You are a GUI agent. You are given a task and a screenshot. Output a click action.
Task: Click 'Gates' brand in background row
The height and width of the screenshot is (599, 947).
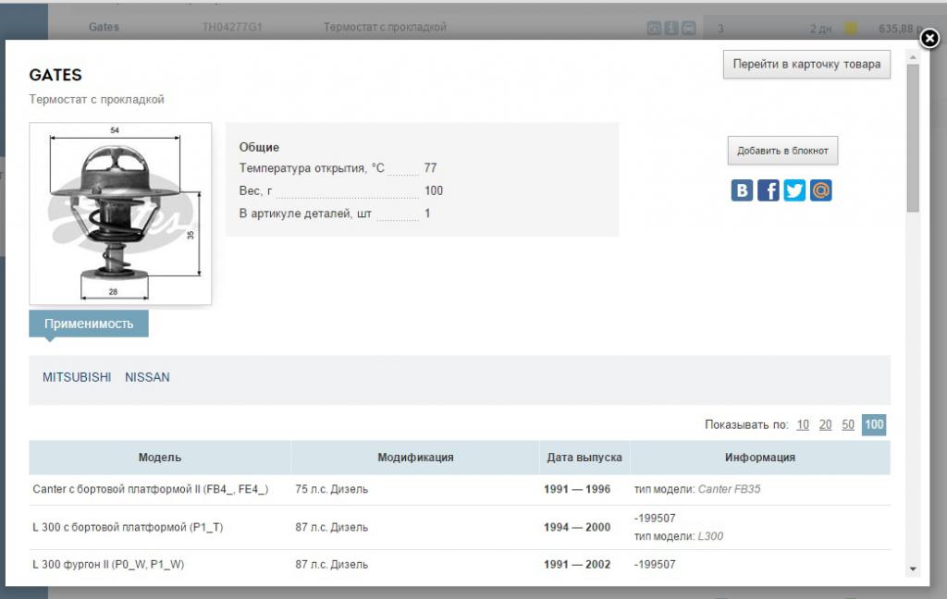[104, 27]
